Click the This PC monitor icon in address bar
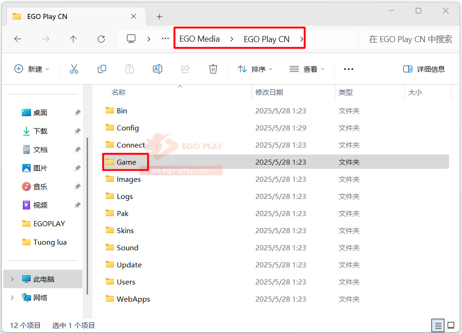Viewport: 462px width, 334px height. [131, 38]
